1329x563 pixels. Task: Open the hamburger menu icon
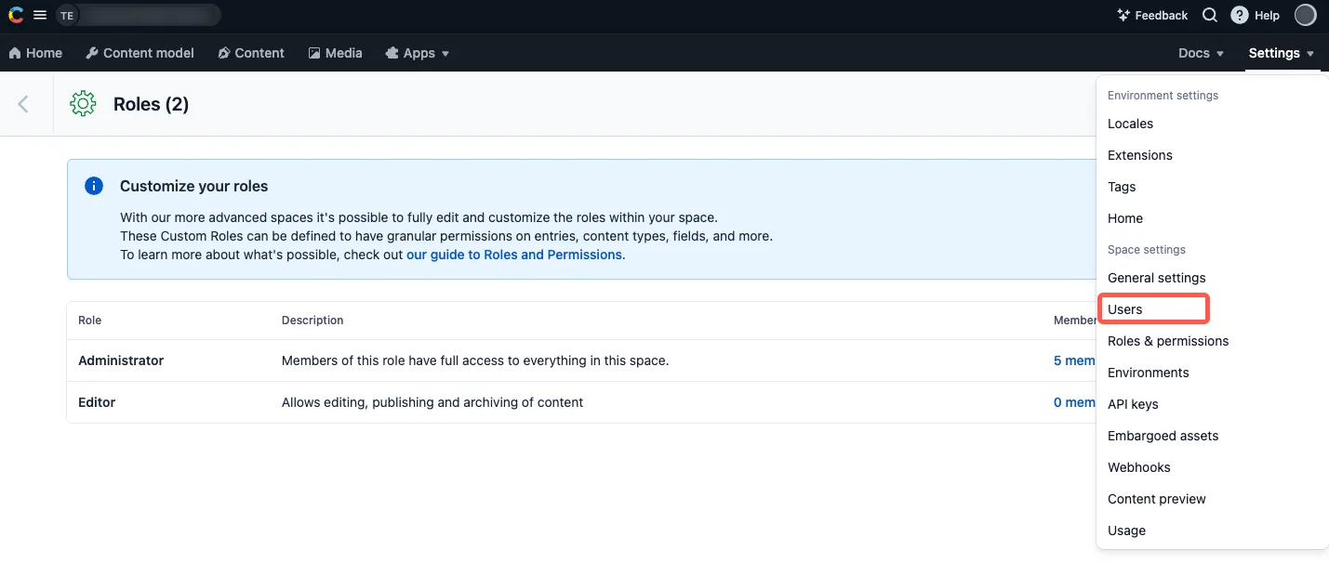pyautogui.click(x=40, y=15)
